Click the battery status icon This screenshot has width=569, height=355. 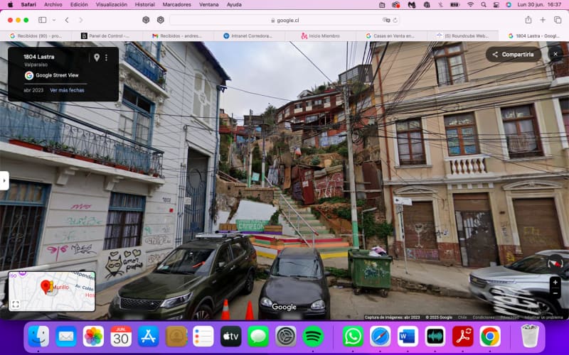(x=454, y=5)
